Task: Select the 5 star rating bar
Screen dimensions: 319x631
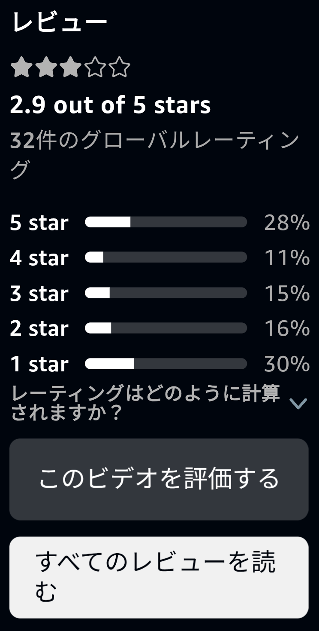Action: pos(166,222)
